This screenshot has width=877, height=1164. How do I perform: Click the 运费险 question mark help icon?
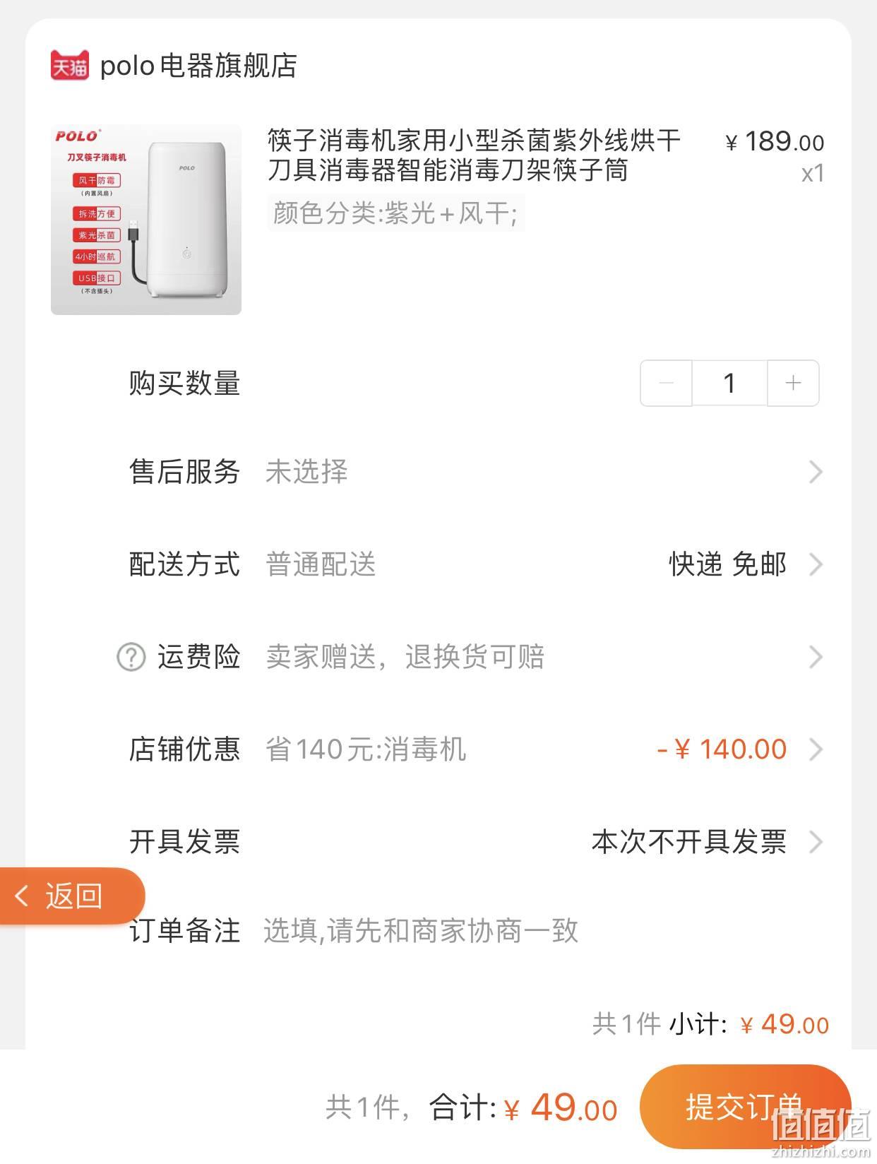coord(131,657)
